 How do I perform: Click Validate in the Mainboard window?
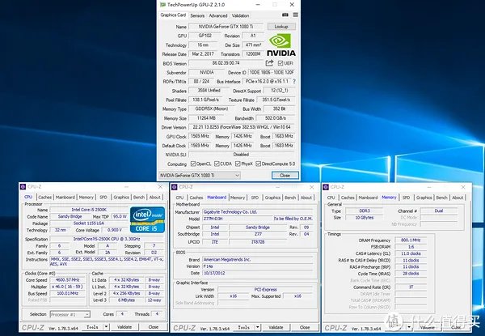click(276, 327)
